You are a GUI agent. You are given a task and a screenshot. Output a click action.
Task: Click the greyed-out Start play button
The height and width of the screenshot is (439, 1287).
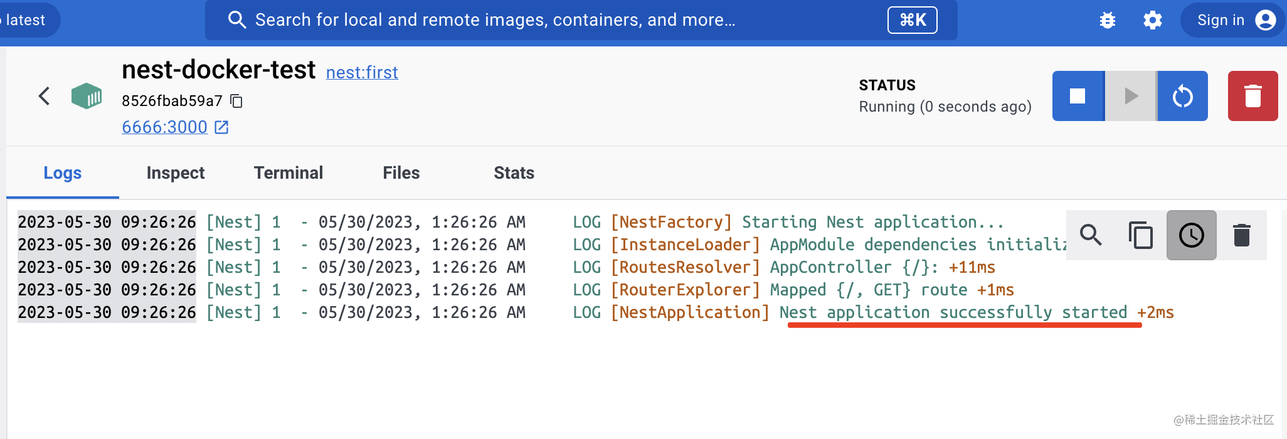click(1131, 96)
